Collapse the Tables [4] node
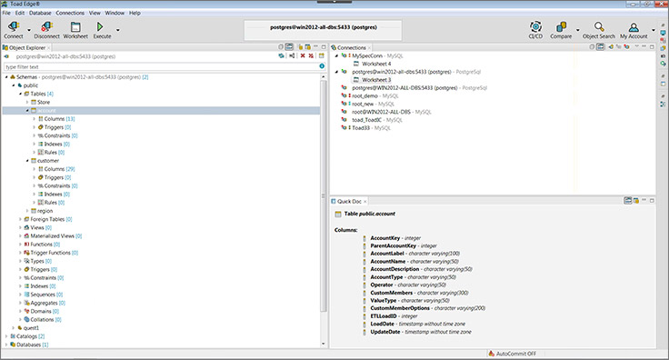The width and height of the screenshot is (669, 360). click(20, 94)
